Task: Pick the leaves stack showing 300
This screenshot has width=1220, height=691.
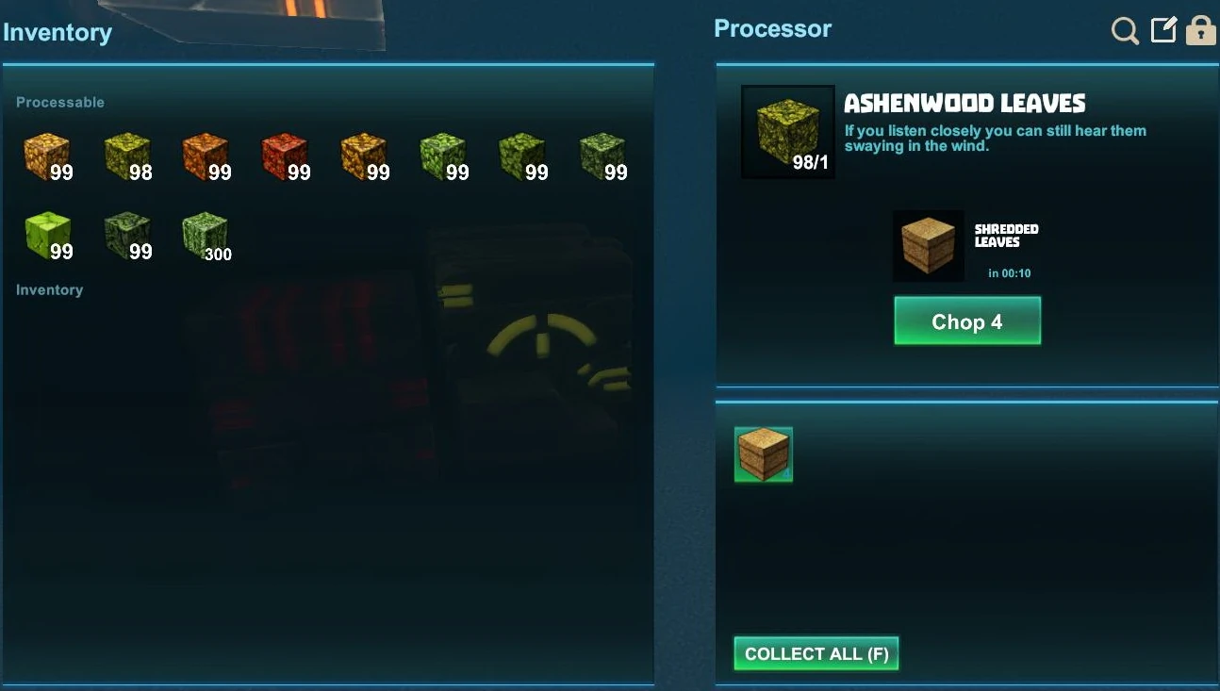Action: [x=206, y=236]
